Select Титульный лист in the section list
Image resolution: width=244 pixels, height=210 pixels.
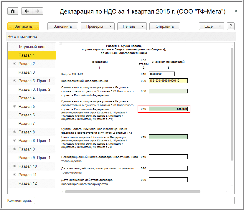click(x=32, y=47)
